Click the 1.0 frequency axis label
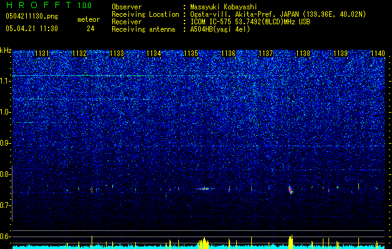392x249 pixels. click(6, 112)
